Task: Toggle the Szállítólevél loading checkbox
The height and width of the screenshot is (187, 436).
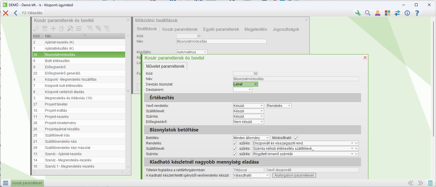Action: 235,149
